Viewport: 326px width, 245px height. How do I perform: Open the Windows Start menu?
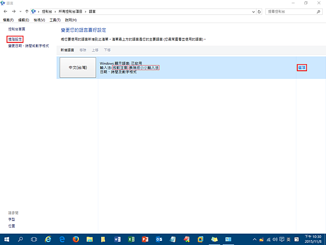point(7,240)
